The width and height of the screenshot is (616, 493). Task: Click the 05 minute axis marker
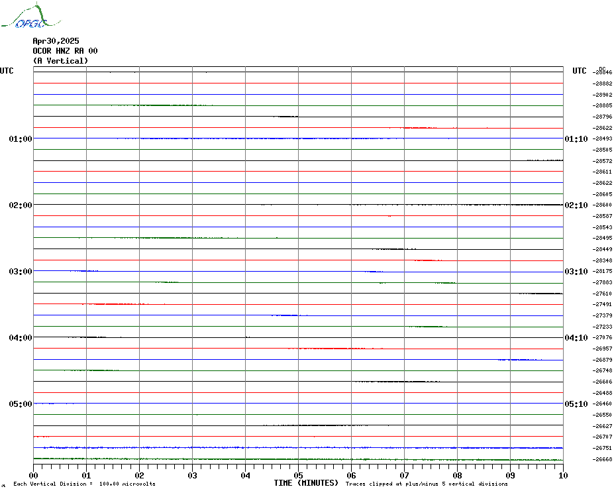coord(299,476)
